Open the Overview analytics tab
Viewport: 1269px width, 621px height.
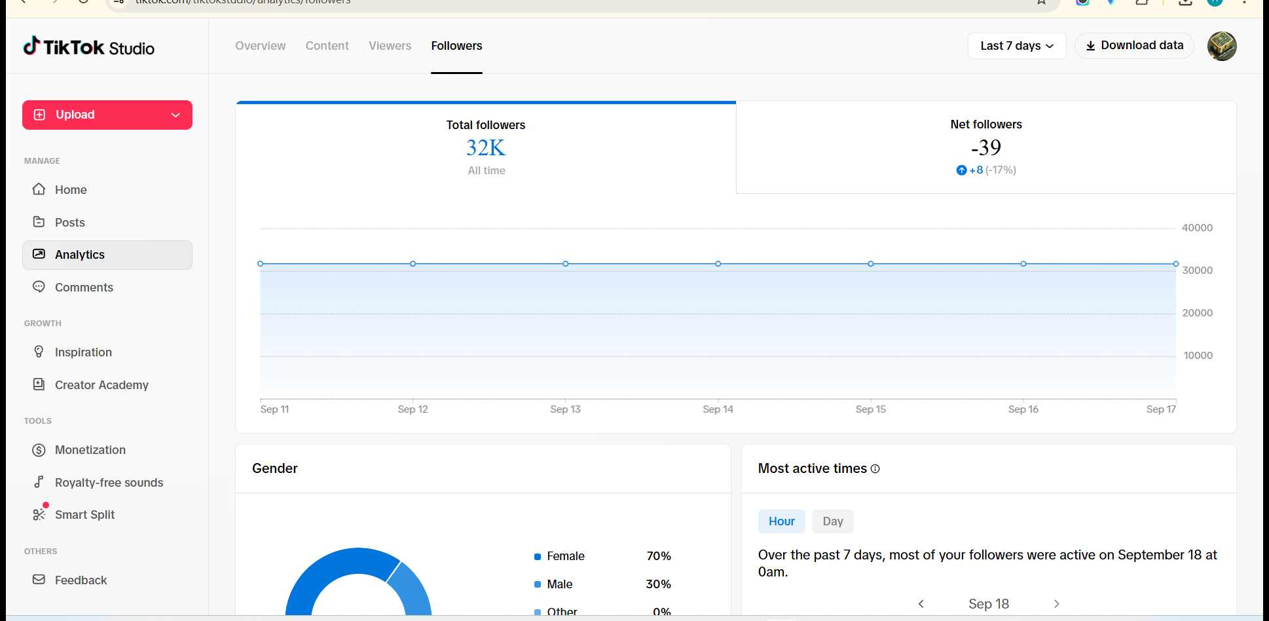click(261, 46)
